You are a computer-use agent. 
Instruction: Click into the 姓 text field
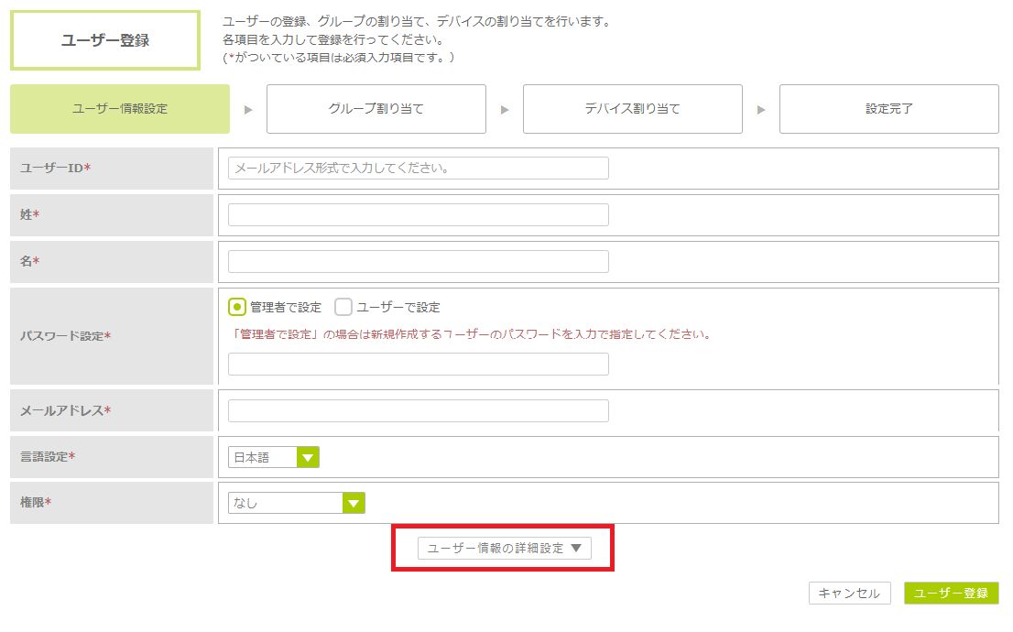418,214
